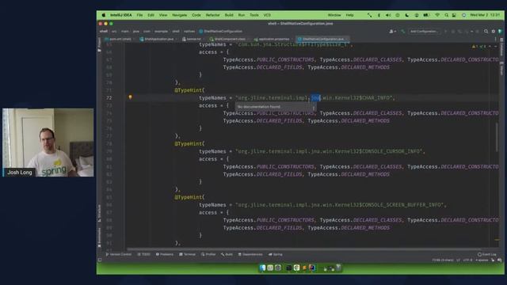Open the Refactor menu
This screenshot has height=285, width=507.
pyautogui.click(x=212, y=15)
